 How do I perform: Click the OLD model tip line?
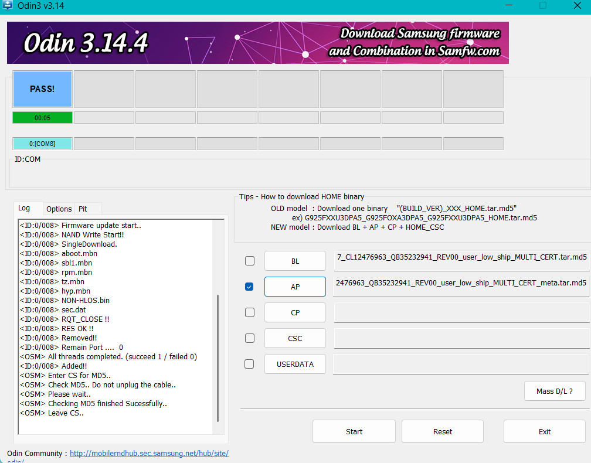pos(393,208)
